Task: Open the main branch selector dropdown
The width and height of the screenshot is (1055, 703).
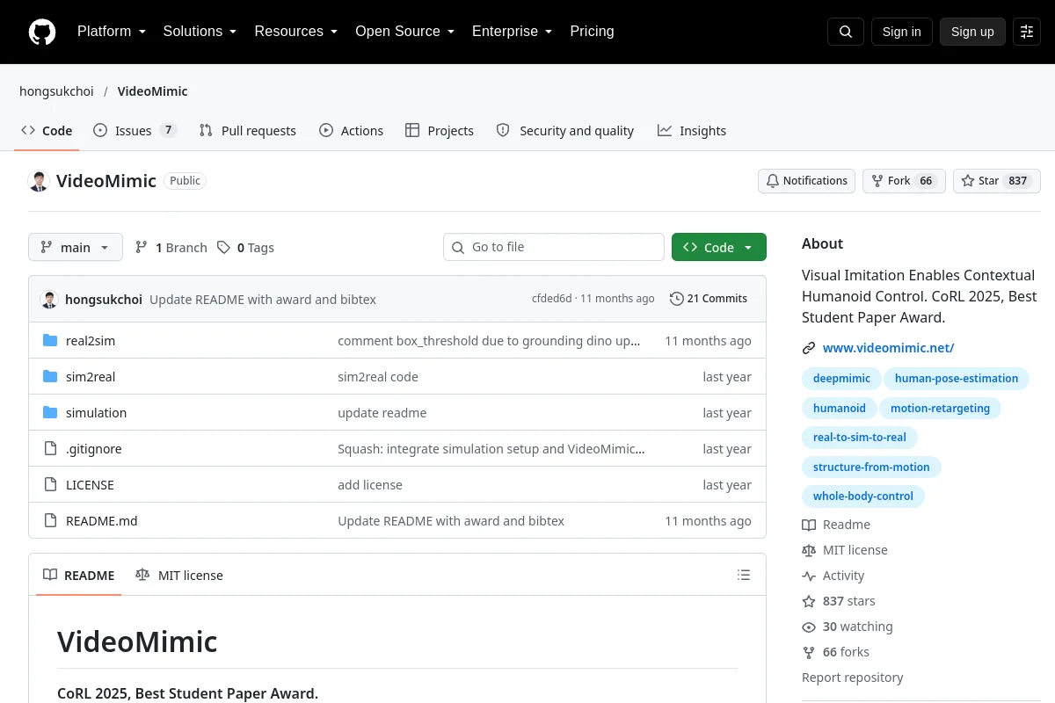Action: [x=76, y=248]
